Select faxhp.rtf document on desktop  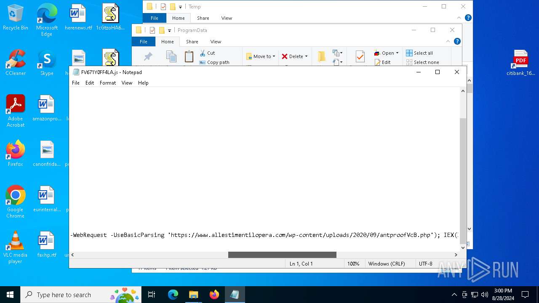(x=47, y=245)
